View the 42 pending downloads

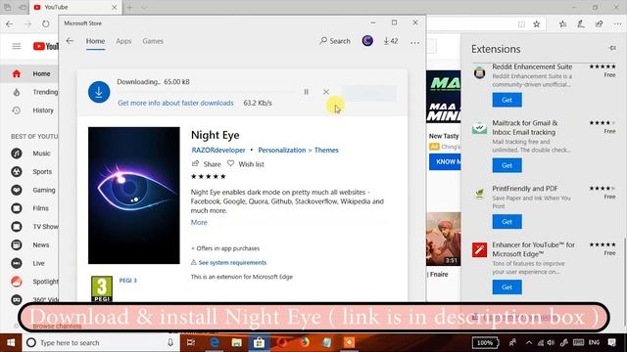point(391,41)
